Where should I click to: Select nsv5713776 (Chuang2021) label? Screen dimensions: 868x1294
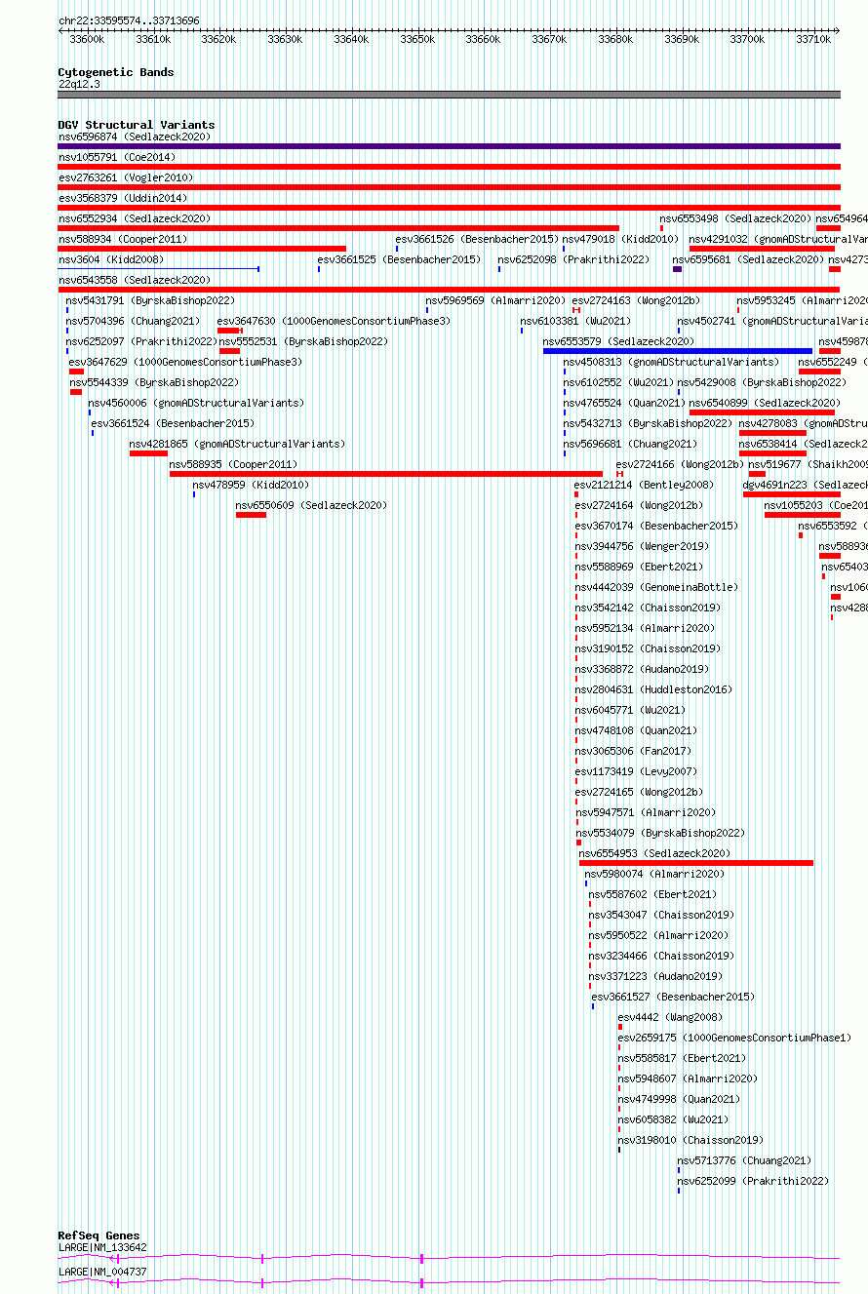[744, 1160]
